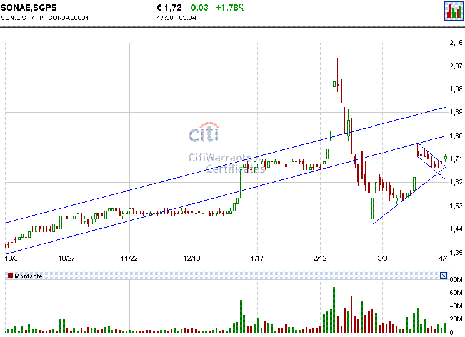465x337 pixels.
Task: Click the 4/4 date axis label
Action: click(444, 258)
